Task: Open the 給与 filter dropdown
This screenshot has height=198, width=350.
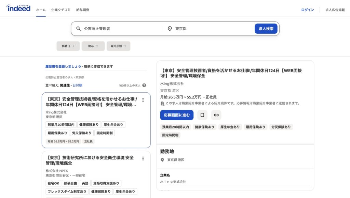Action: 93,46
